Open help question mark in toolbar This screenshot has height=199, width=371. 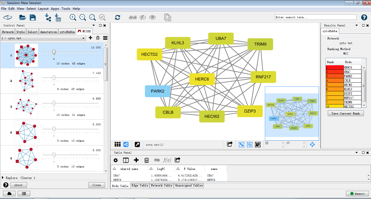(364, 18)
